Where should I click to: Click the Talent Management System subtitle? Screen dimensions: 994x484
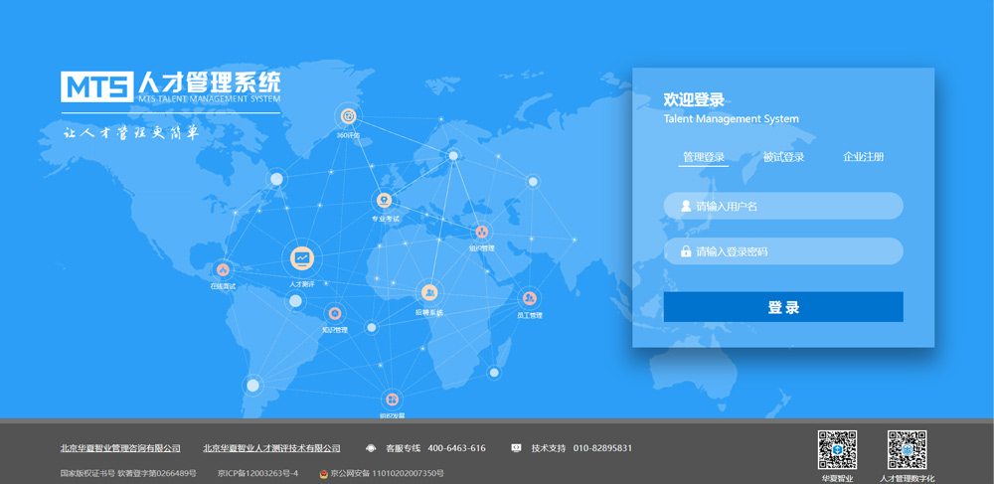pyautogui.click(x=731, y=119)
